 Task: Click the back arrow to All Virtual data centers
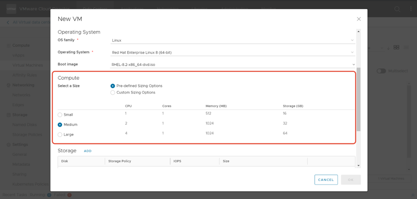click(x=8, y=22)
